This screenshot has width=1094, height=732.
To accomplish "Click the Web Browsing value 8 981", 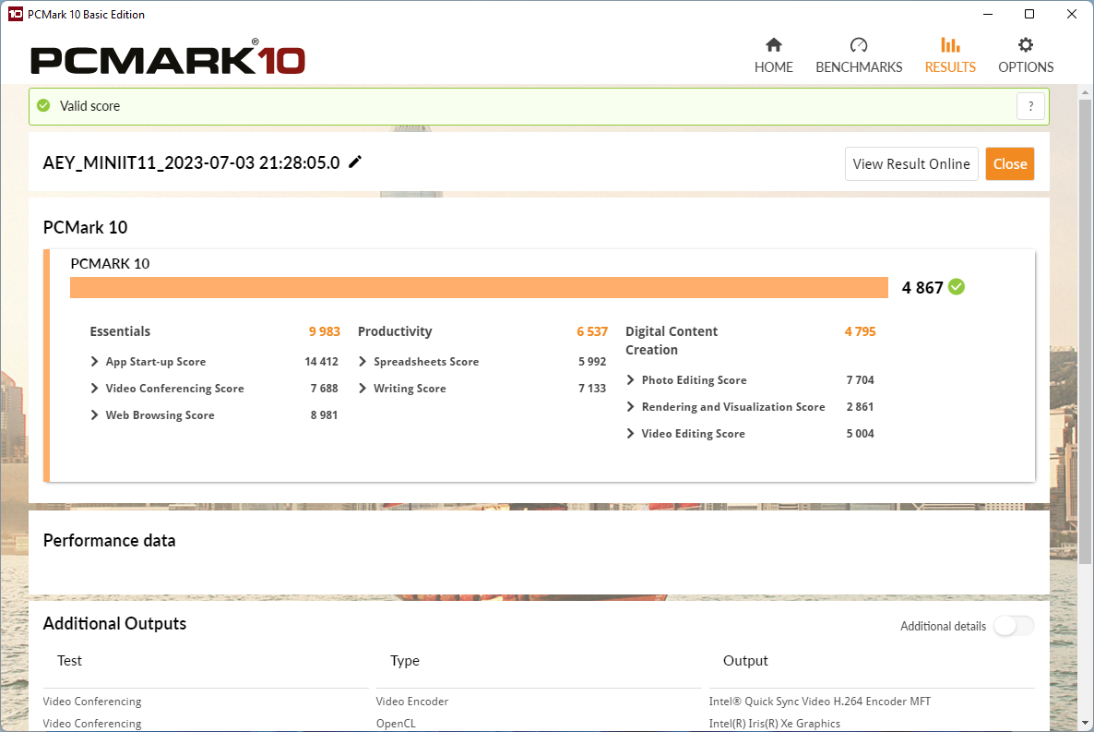I will pos(325,414).
